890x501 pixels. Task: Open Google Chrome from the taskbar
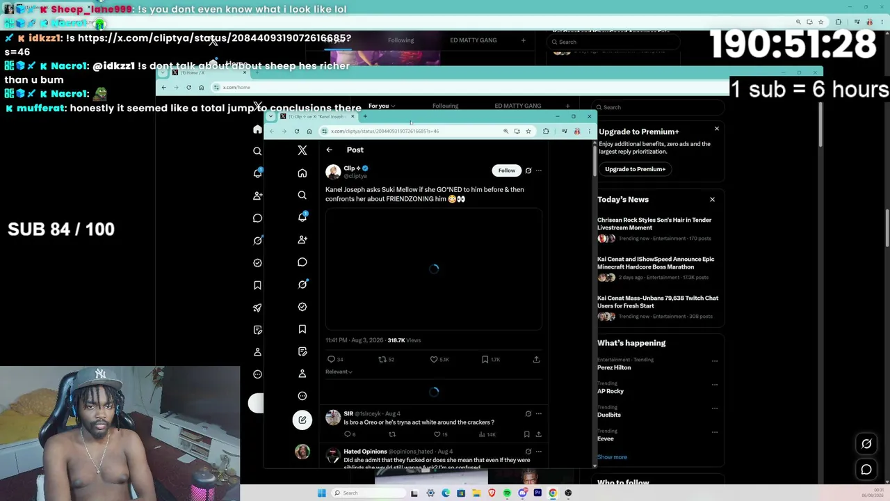click(x=553, y=493)
